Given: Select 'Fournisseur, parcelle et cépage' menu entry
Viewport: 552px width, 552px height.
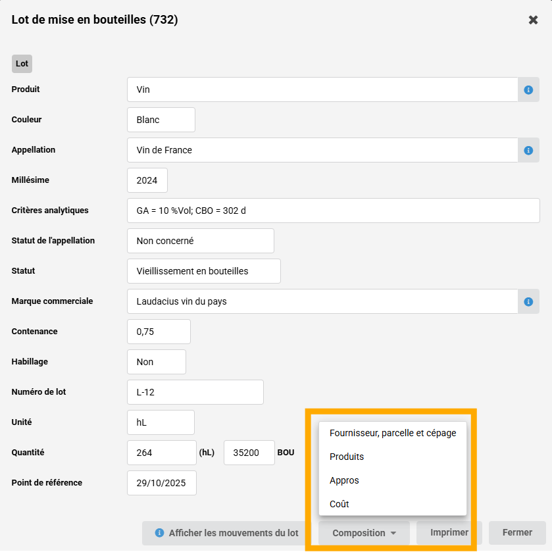Looking at the screenshot, I should pos(392,433).
